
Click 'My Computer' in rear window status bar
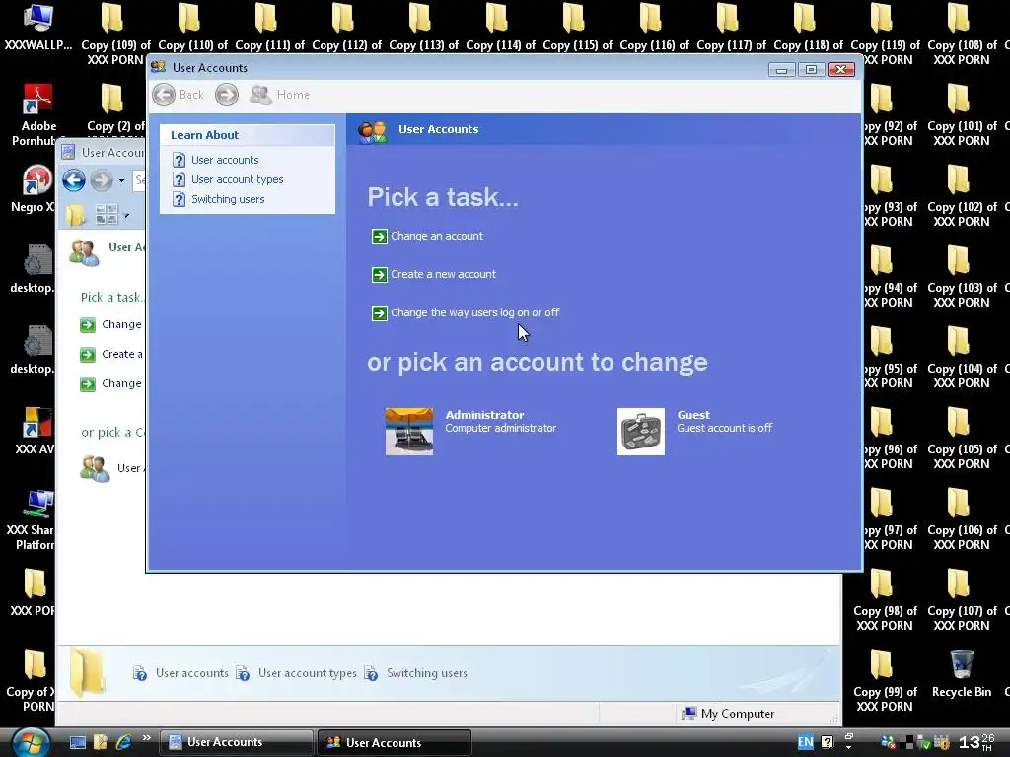[x=729, y=714]
